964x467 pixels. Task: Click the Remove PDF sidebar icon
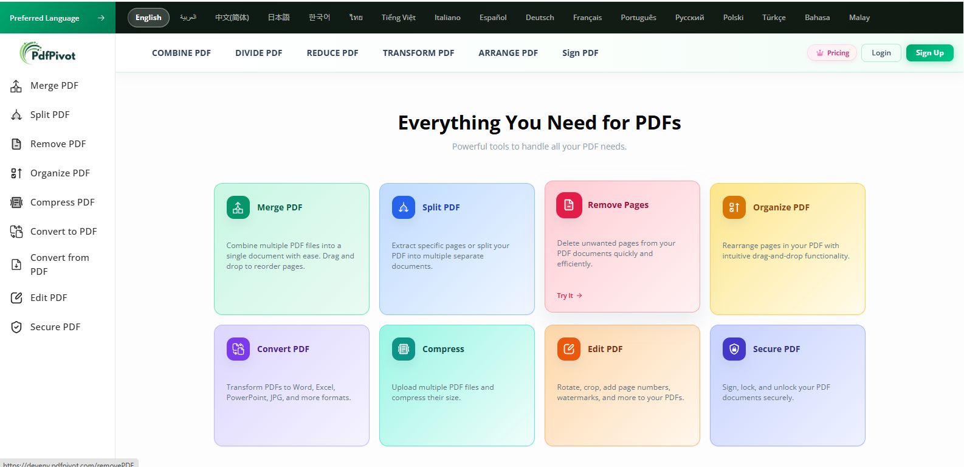click(x=16, y=144)
